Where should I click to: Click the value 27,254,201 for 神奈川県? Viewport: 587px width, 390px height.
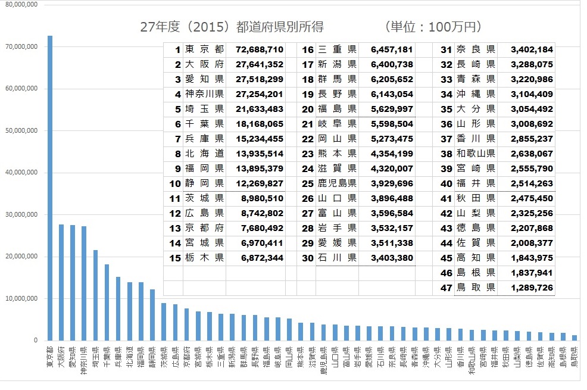[260, 94]
